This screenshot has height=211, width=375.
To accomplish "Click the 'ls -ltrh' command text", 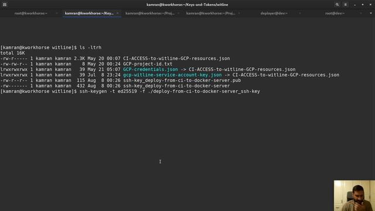I will point(90,47).
